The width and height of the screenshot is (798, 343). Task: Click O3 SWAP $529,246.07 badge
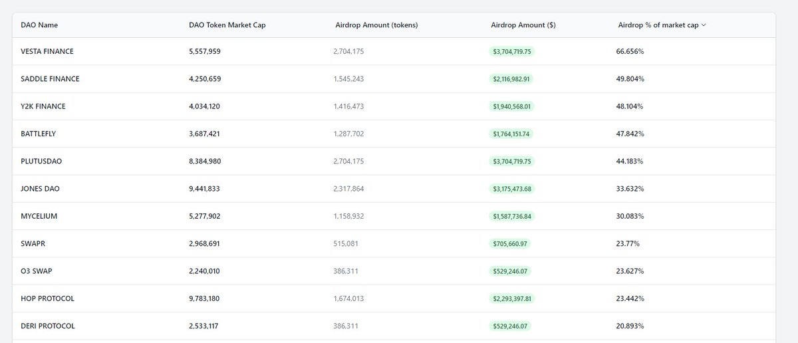509,271
